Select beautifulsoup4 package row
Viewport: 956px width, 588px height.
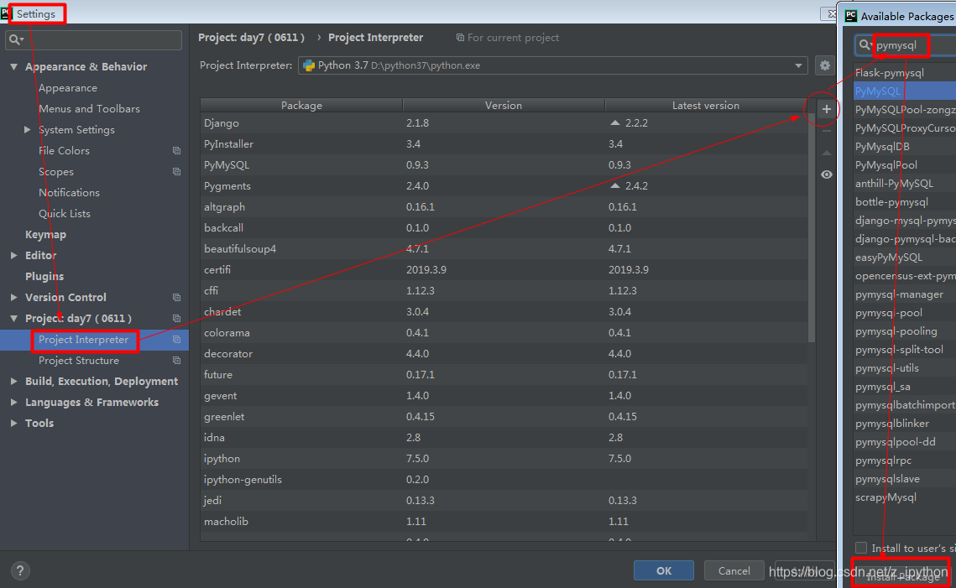[x=504, y=249]
